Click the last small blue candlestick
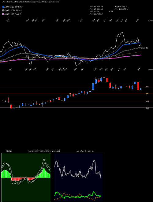This screenshot has height=202, width=153. [141, 89]
